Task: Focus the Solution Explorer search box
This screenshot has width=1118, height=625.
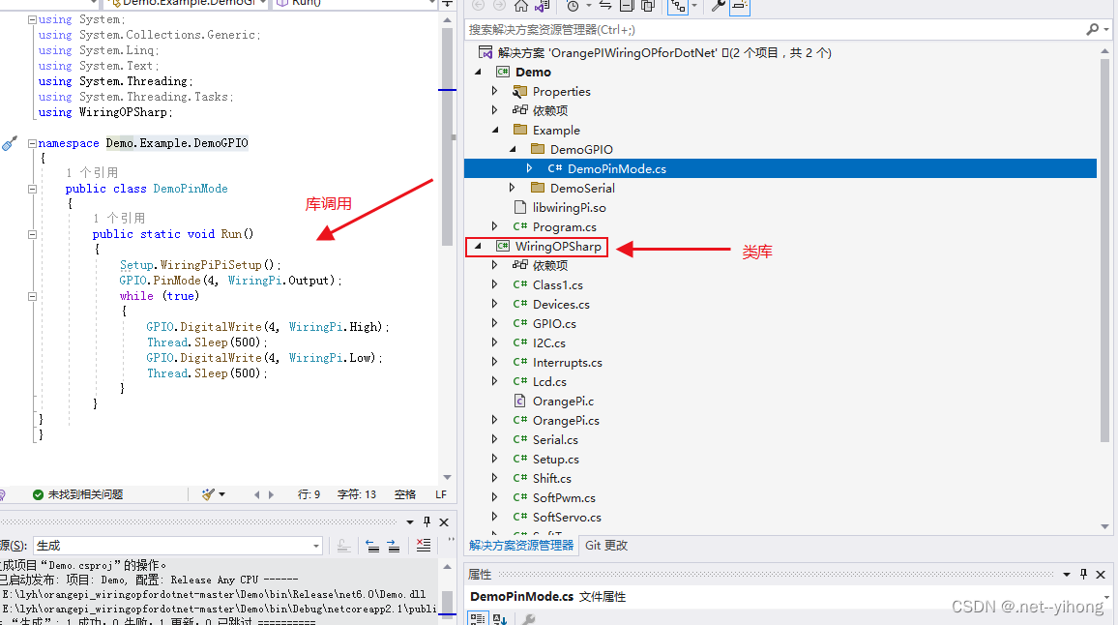Action: pyautogui.click(x=774, y=29)
